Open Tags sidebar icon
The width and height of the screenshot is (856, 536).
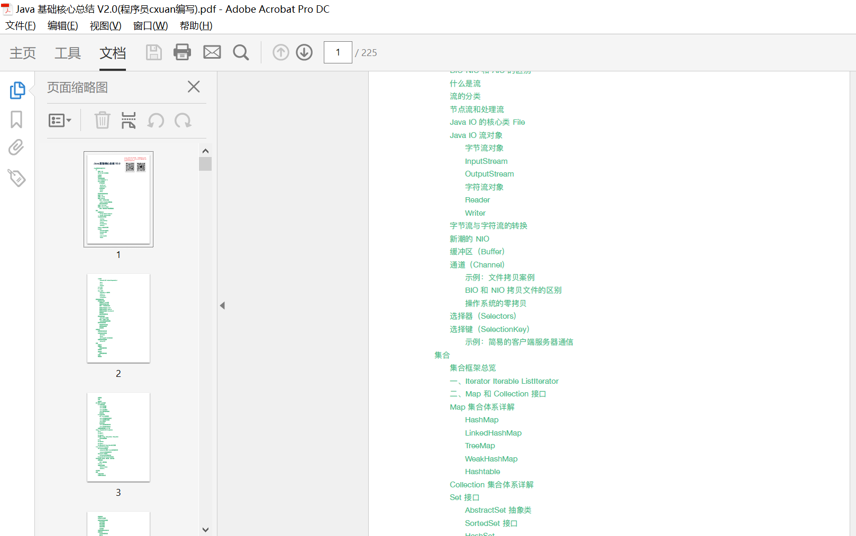point(17,178)
